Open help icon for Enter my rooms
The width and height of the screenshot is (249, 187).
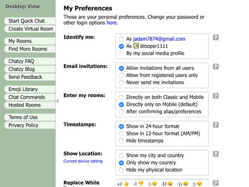216,96
